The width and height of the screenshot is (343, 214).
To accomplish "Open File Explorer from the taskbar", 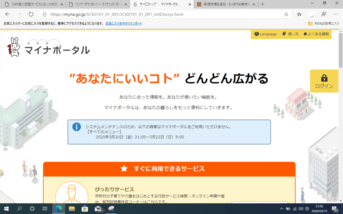I will (72, 209).
